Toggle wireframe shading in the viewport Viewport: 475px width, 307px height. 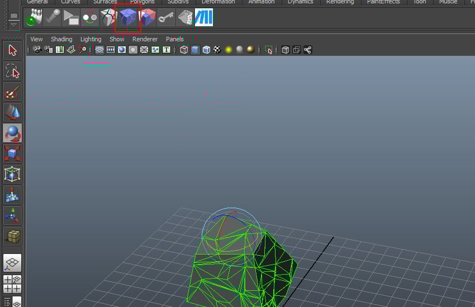(x=184, y=50)
